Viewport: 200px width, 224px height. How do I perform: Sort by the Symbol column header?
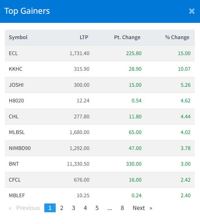[18, 37]
